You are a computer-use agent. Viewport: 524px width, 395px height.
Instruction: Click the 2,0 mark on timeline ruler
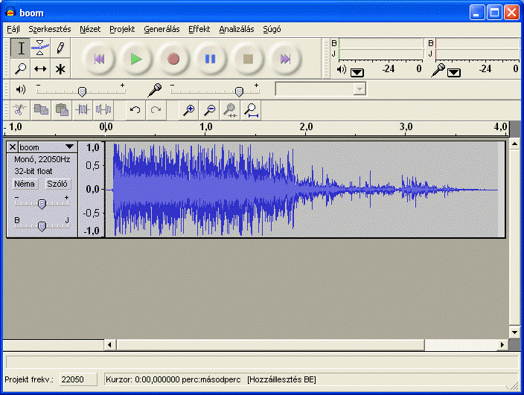pyautogui.click(x=306, y=127)
